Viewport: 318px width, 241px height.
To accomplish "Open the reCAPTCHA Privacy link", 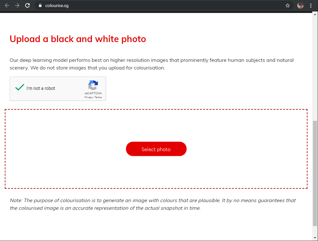I will (x=88, y=98).
